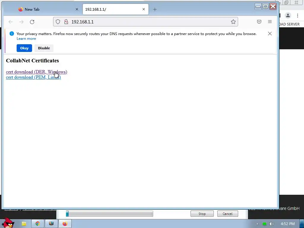Download the DER Windows certificate
Viewport: 304px width, 228px height.
click(37, 72)
